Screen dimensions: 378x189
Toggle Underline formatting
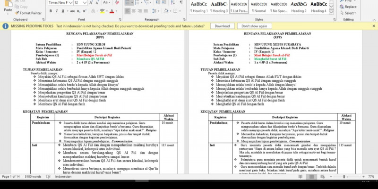[63, 11]
